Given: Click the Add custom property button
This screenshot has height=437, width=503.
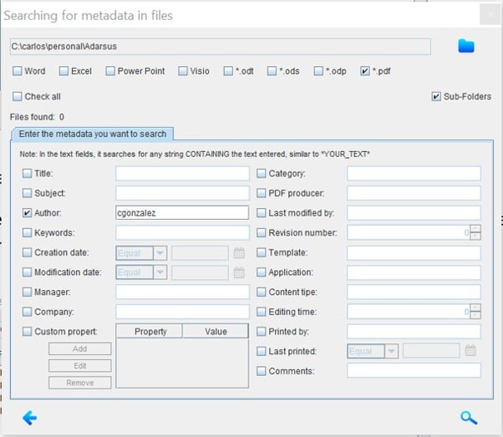Looking at the screenshot, I should [79, 349].
